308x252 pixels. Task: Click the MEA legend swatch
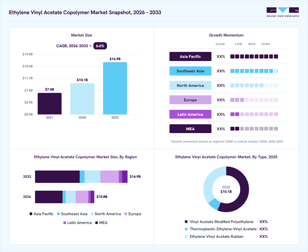pyautogui.click(x=97, y=223)
